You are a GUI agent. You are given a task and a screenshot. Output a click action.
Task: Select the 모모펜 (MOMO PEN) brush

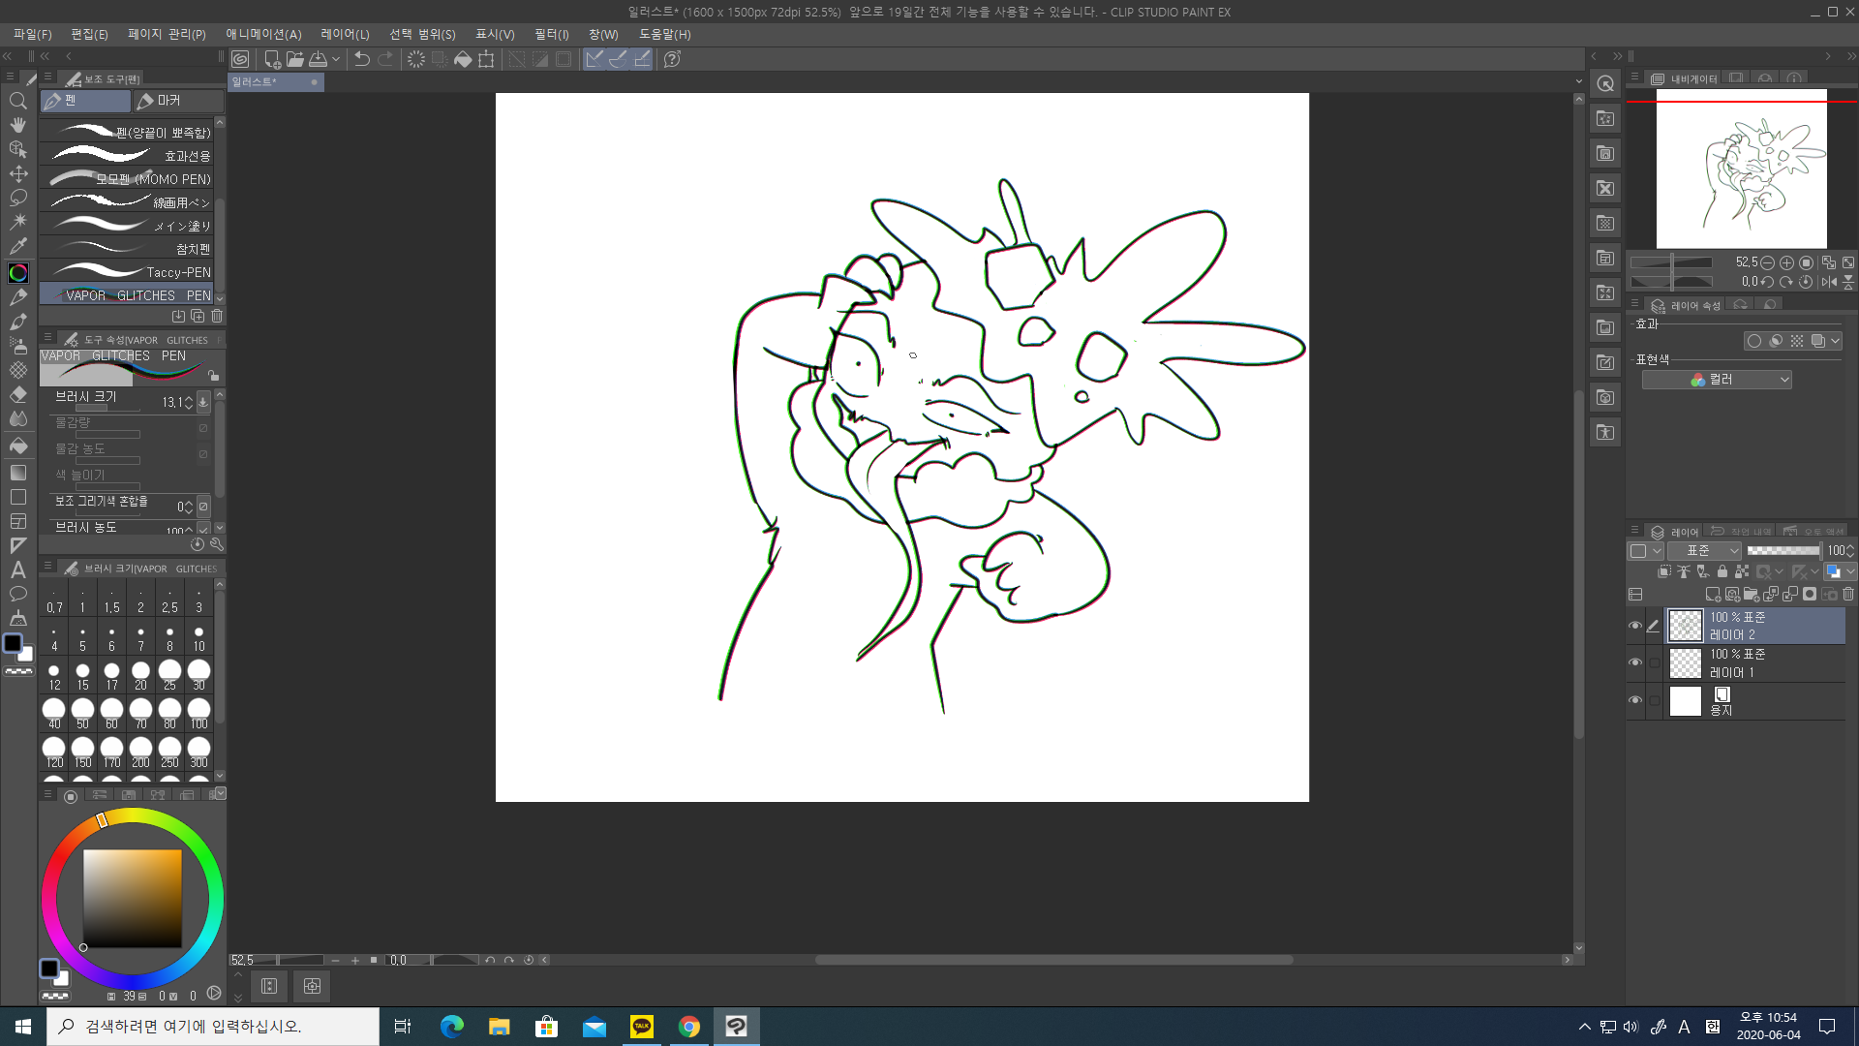coord(127,179)
